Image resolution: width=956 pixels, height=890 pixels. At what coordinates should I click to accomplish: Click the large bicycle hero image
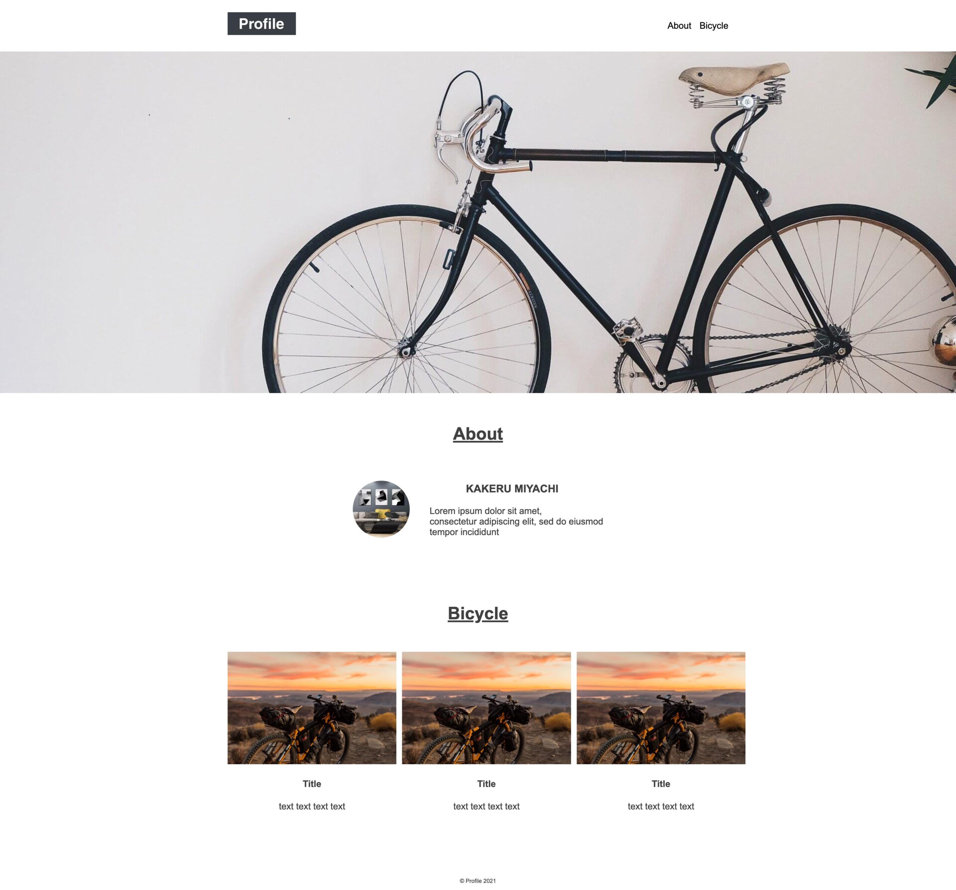point(478,222)
